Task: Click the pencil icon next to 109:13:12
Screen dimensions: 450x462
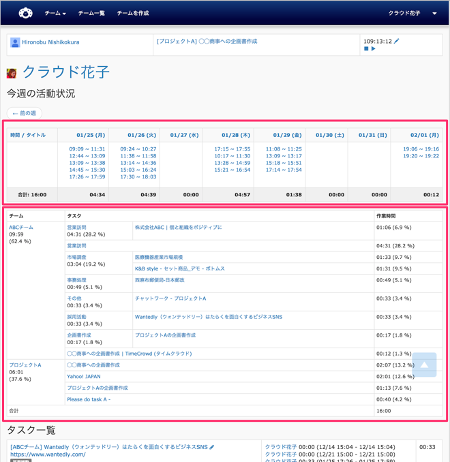Action: pyautogui.click(x=397, y=41)
